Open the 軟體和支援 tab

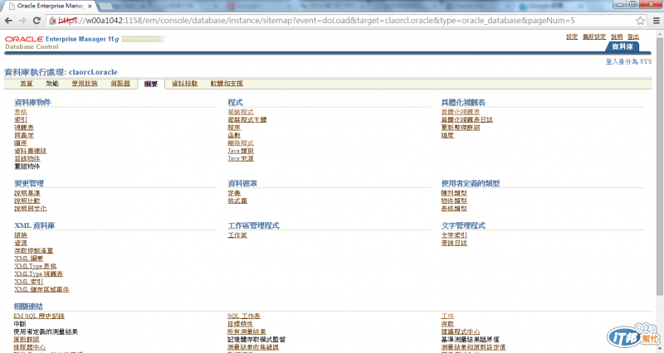pos(227,84)
